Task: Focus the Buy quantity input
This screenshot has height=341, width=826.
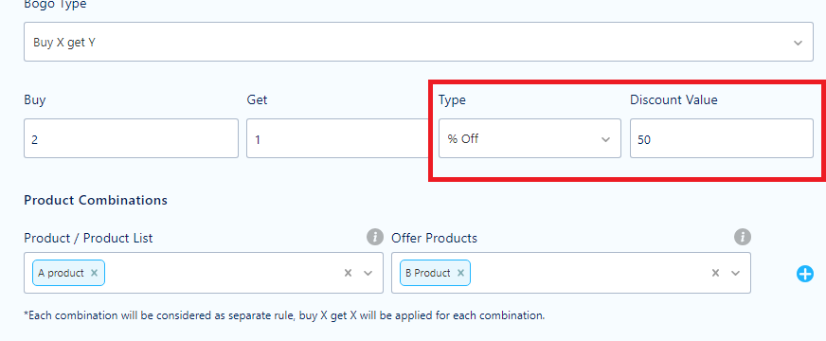Action: point(131,138)
